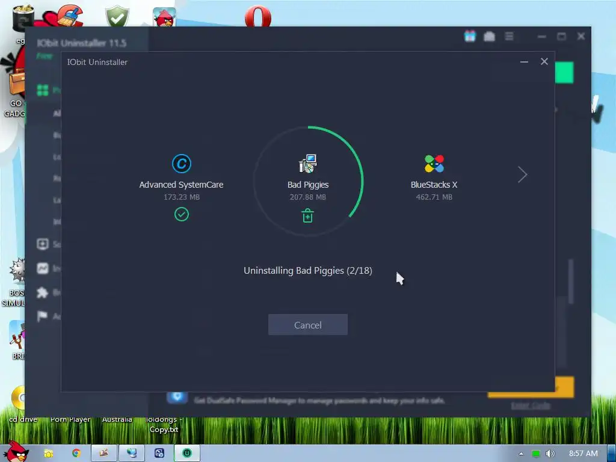Click the gift icon in main window toolbar
Screen dimensions: 616x462
coord(470,37)
